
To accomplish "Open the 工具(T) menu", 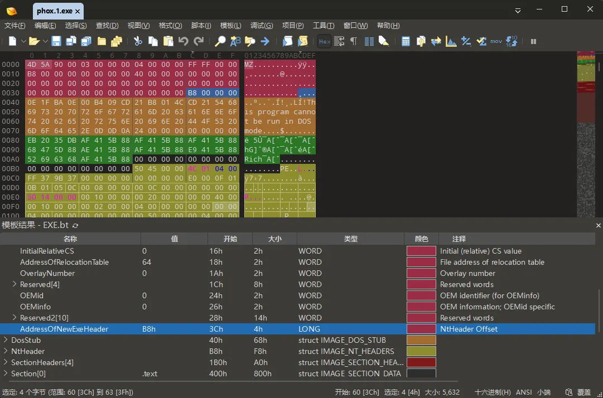I will pos(324,26).
